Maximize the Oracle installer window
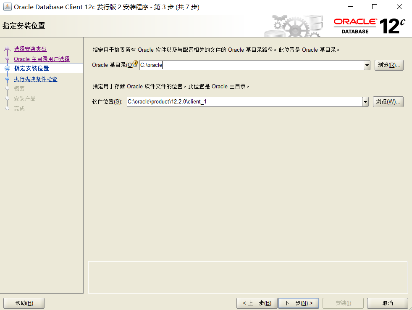The image size is (412, 310). [x=375, y=7]
